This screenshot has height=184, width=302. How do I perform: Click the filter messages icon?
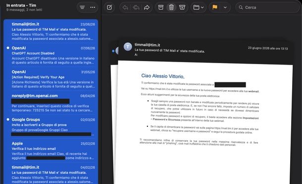click(x=82, y=7)
